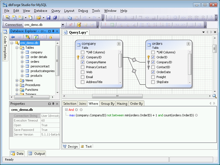The image size is (220, 165).
Task: Click the New Connection icon in Database Explorer
Action: tap(28, 37)
